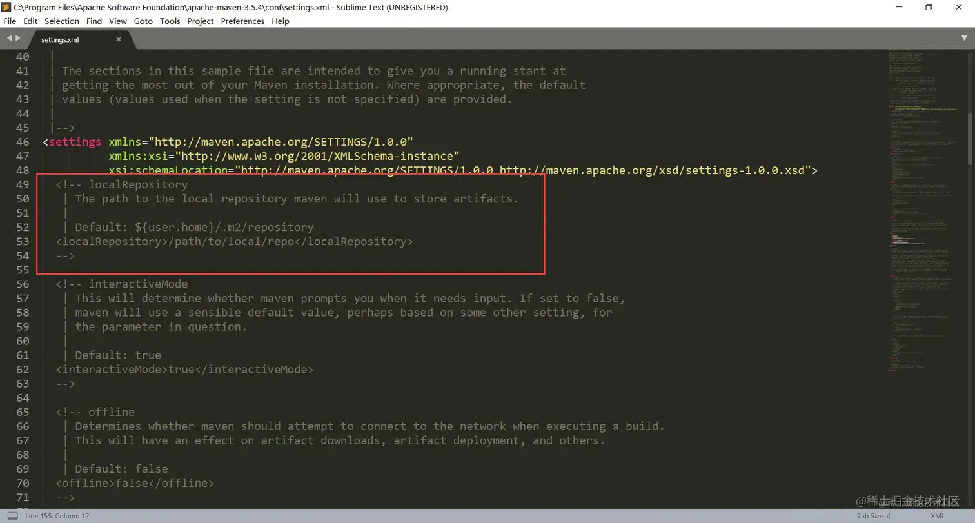This screenshot has height=523, width=975.
Task: Open the tab list dropdown arrow
Action: tap(965, 39)
